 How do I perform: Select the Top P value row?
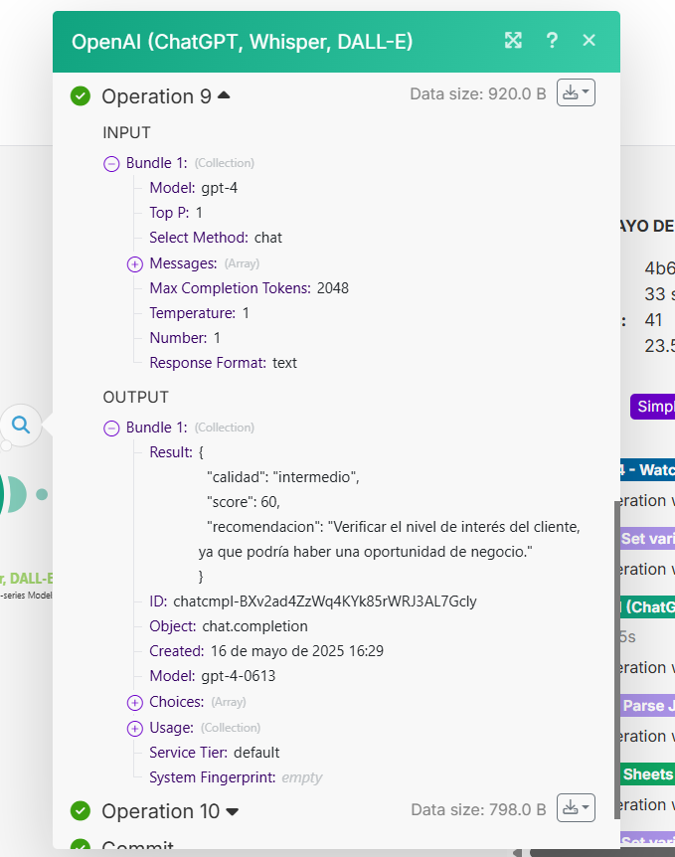pyautogui.click(x=176, y=213)
